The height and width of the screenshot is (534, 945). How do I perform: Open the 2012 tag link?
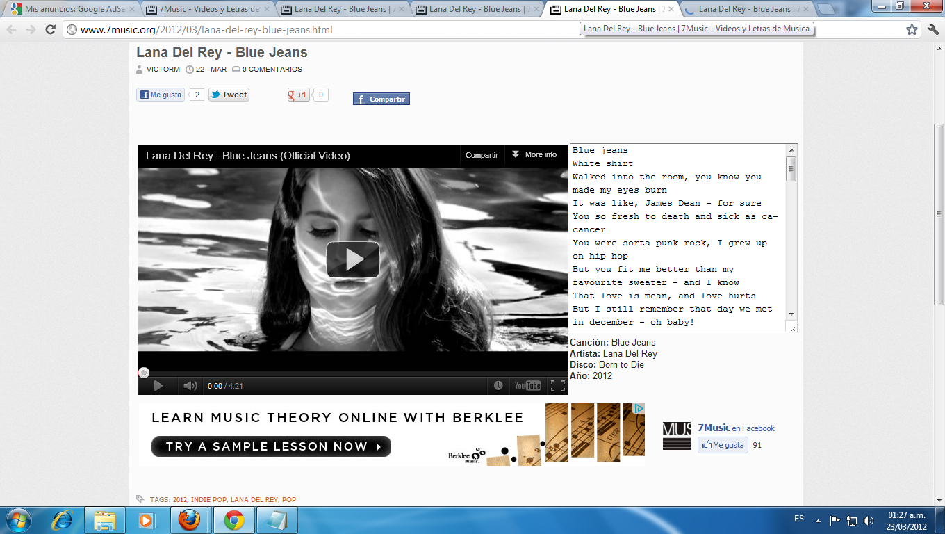180,500
